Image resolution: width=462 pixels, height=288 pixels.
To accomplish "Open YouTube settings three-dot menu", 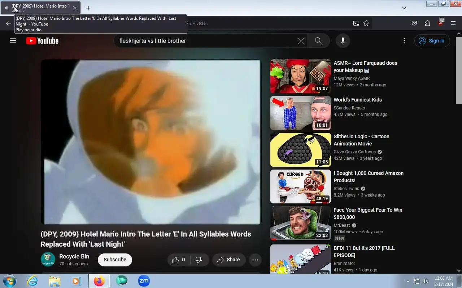I will coord(404,41).
